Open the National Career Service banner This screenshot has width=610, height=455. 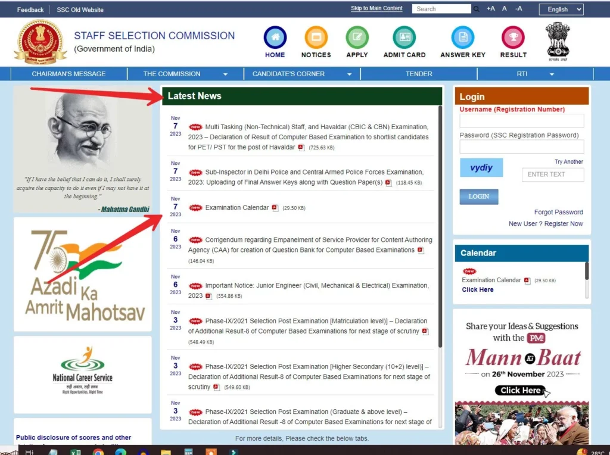click(x=82, y=375)
